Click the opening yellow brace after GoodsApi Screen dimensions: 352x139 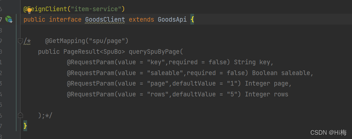(192, 20)
